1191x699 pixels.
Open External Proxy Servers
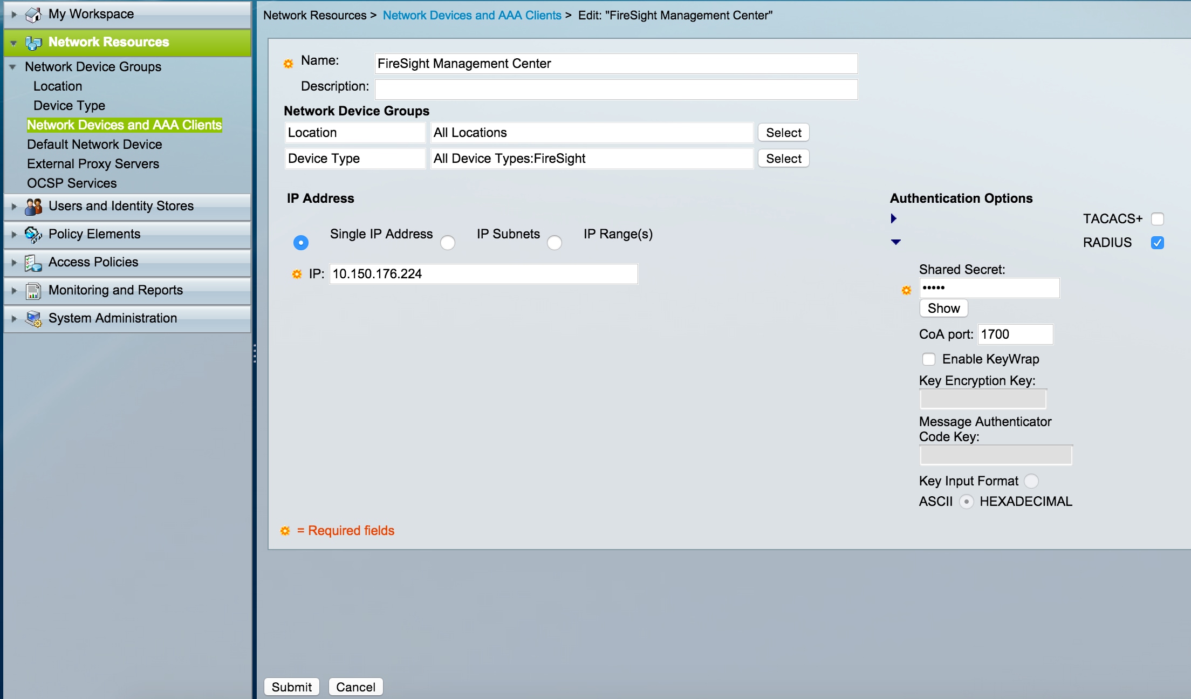click(x=93, y=164)
